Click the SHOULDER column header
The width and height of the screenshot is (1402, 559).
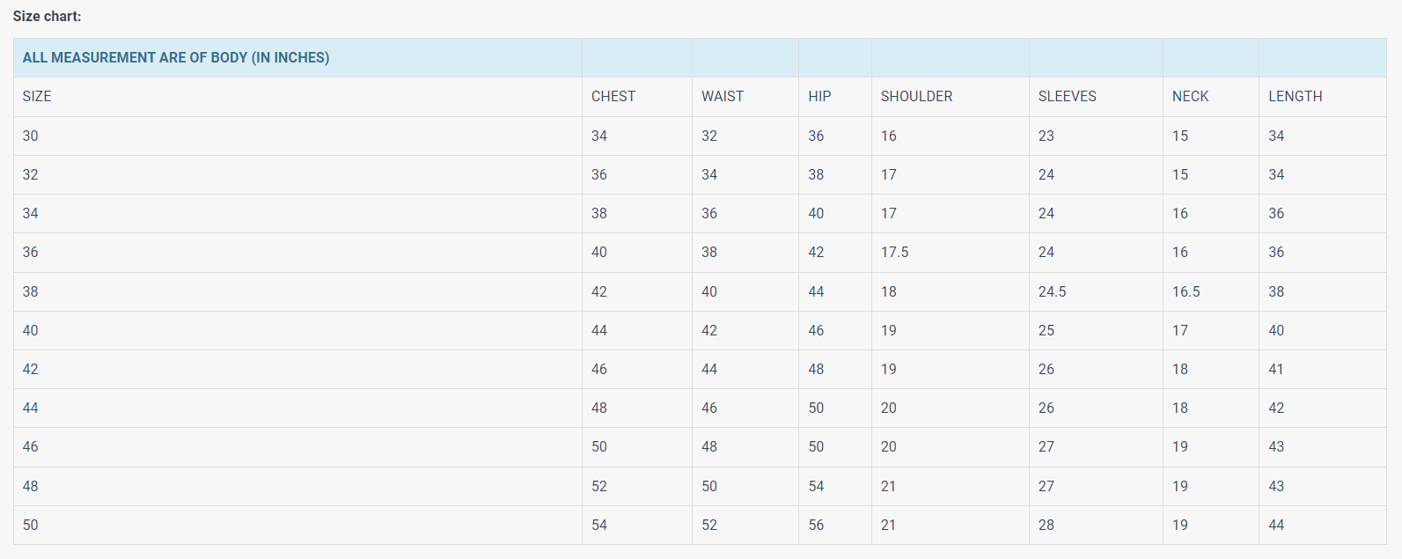tap(916, 97)
